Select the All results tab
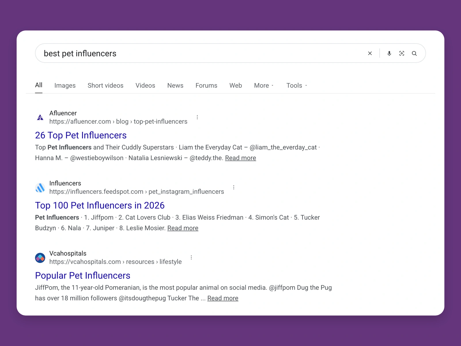The height and width of the screenshot is (346, 461). tap(39, 85)
